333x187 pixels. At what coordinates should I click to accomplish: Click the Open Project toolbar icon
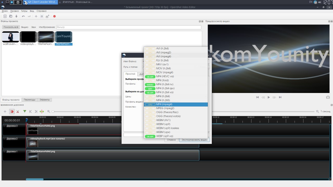pos(11,16)
